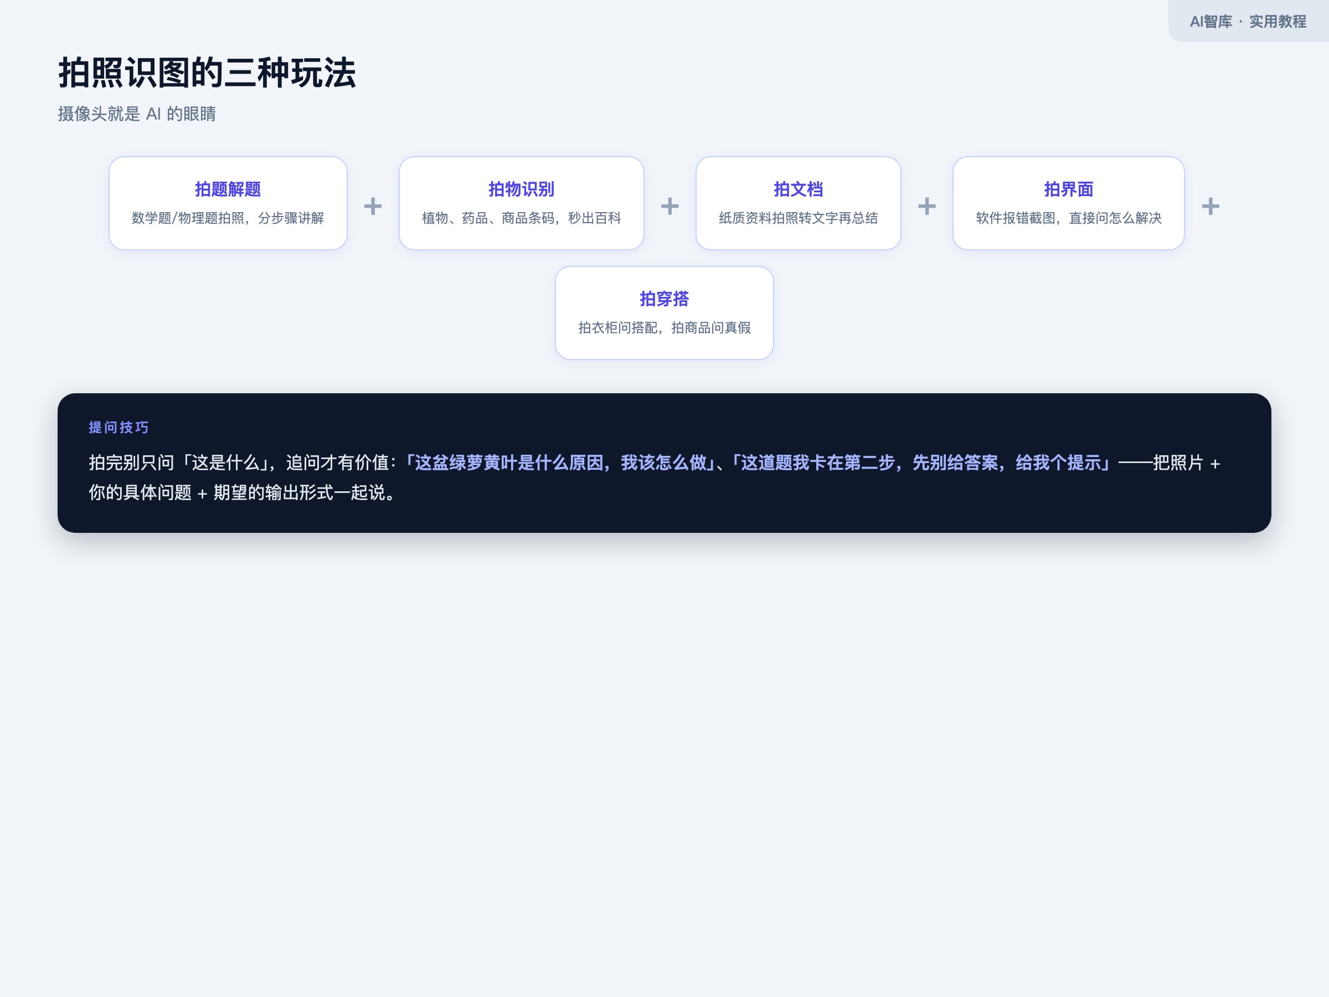
Task: Click the plus sign after 拍文档 card
Action: [927, 206]
